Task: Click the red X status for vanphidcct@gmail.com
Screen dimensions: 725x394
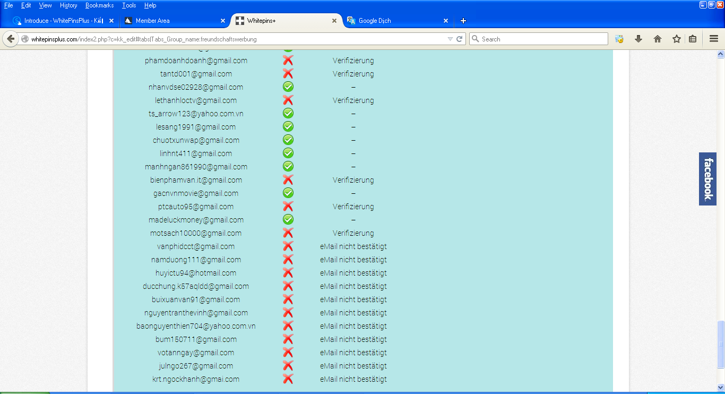Action: (288, 246)
